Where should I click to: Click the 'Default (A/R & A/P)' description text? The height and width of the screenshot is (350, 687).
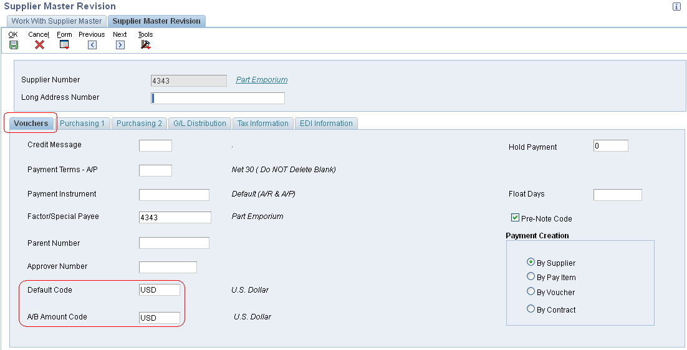point(263,193)
